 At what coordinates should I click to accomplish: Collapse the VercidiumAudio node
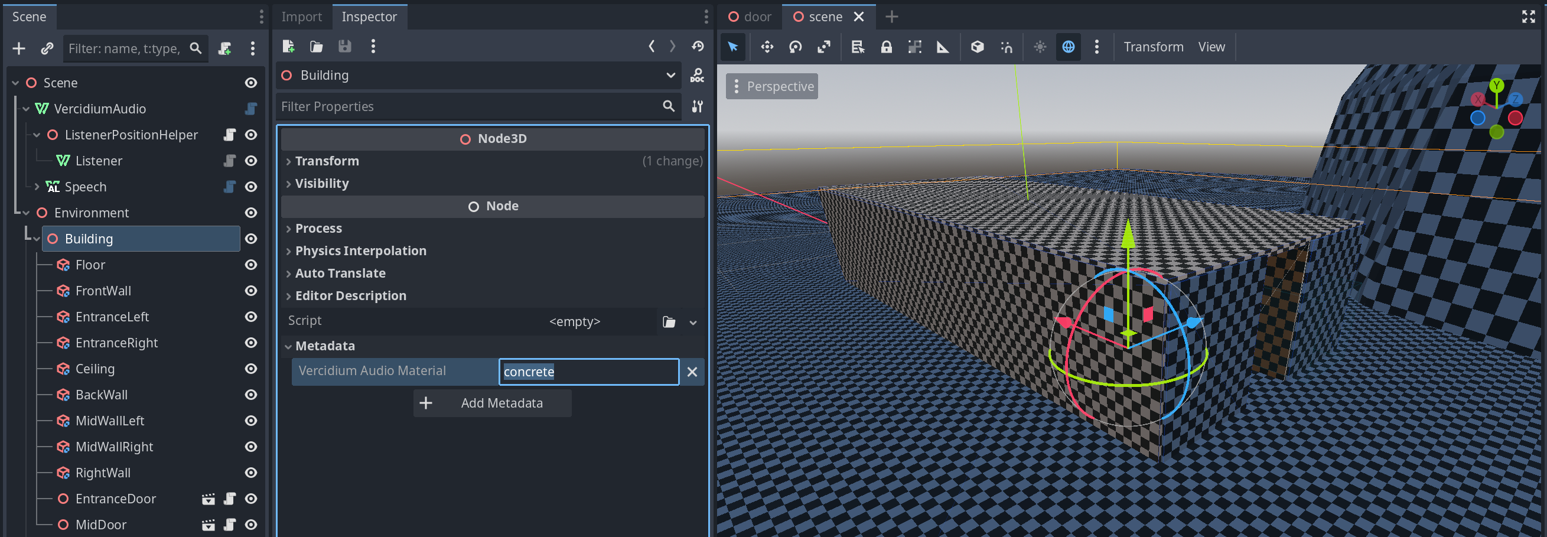[26, 109]
